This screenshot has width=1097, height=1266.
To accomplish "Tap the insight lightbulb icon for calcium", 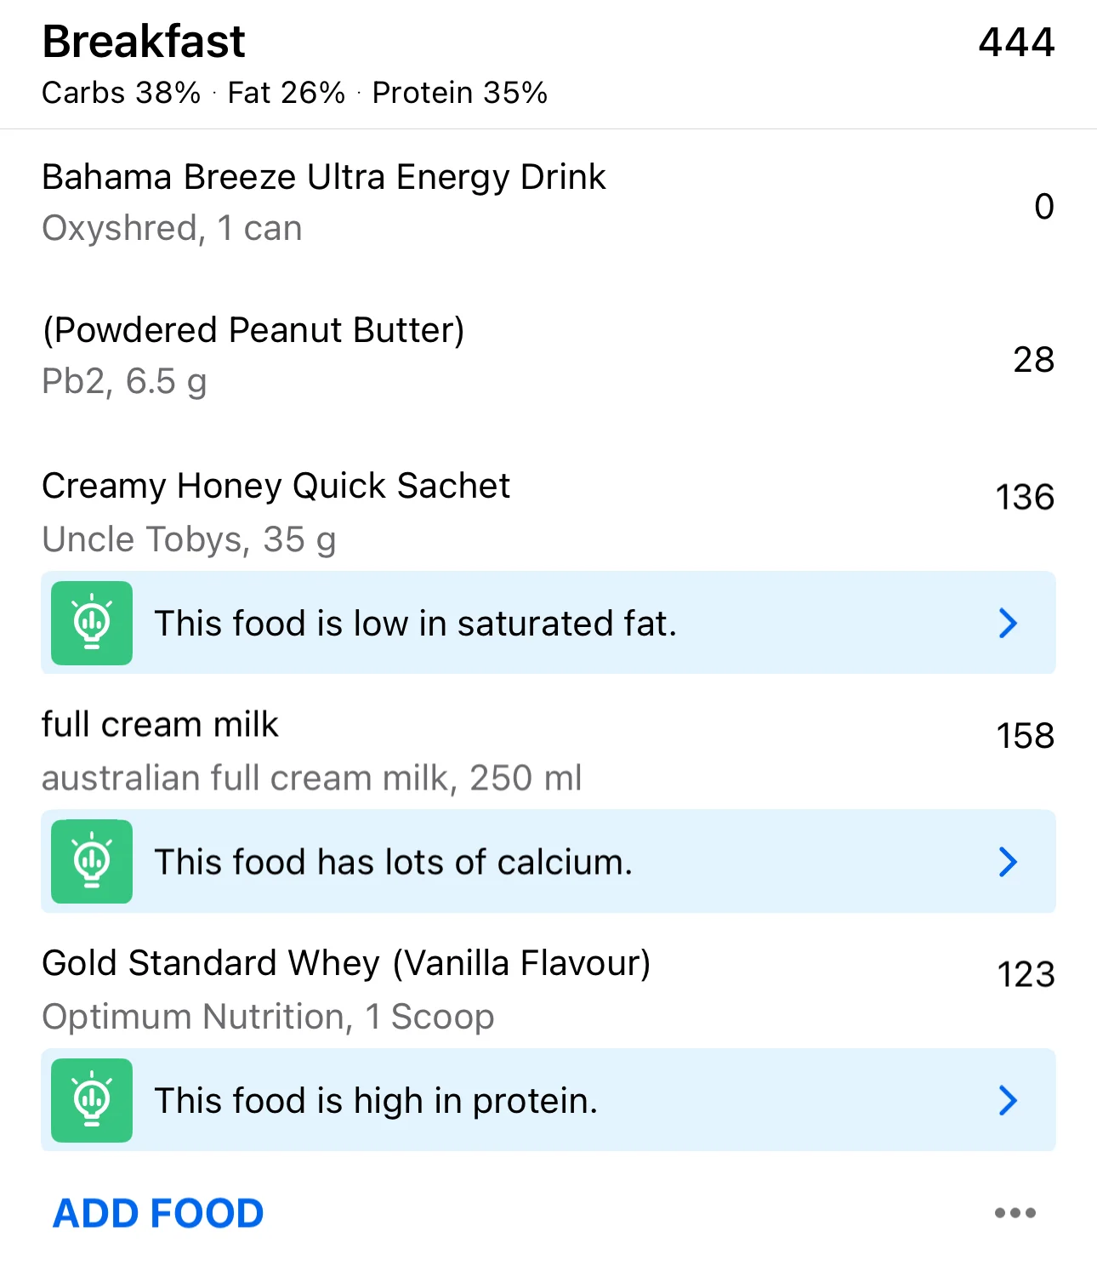I will click(x=92, y=861).
